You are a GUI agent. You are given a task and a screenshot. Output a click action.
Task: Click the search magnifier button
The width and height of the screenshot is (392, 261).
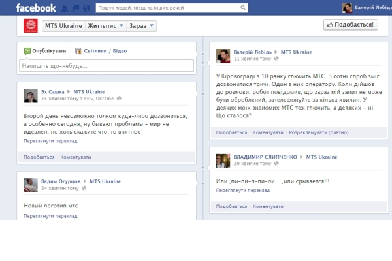click(243, 8)
